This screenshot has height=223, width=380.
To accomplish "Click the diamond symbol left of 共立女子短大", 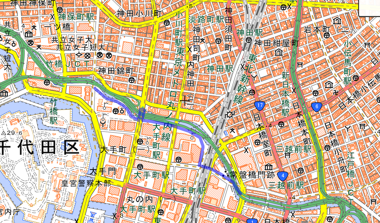I will [x=79, y=55].
